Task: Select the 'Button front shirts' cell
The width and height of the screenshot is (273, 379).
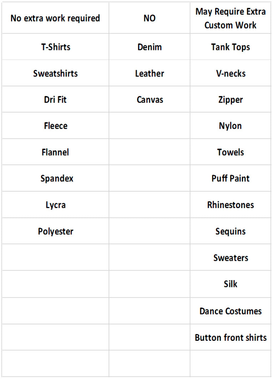Action: tap(231, 337)
